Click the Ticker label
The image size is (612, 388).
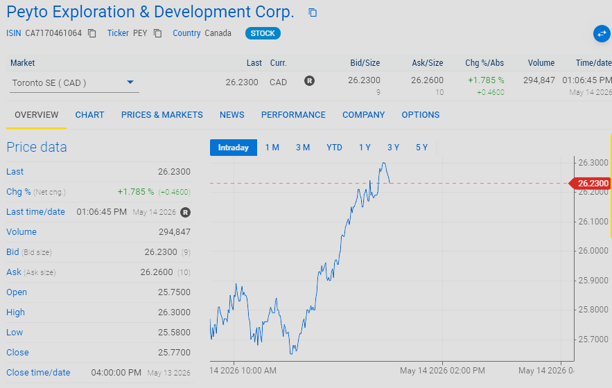tap(118, 33)
